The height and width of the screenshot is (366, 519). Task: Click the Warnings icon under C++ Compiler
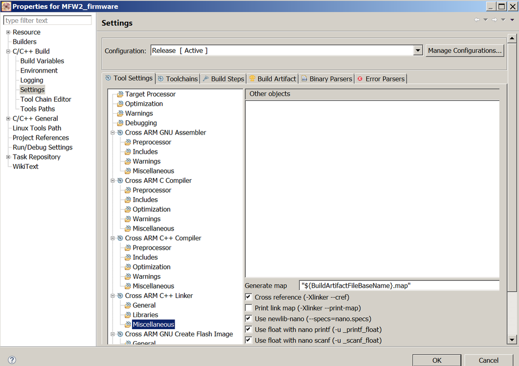128,276
